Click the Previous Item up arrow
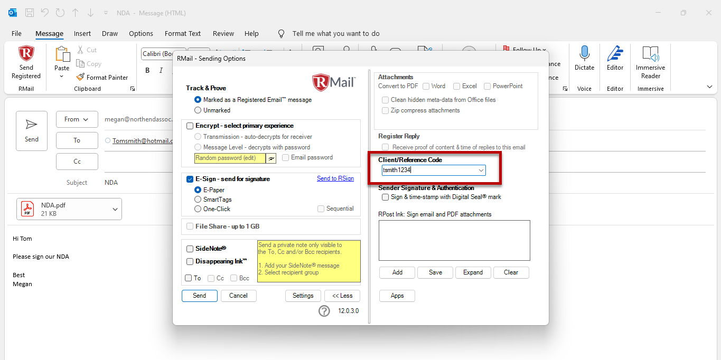The width and height of the screenshot is (721, 360). [76, 13]
